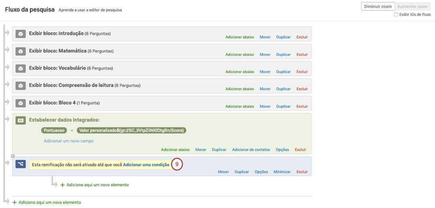Click the embedded data element icon

pyautogui.click(x=20, y=120)
